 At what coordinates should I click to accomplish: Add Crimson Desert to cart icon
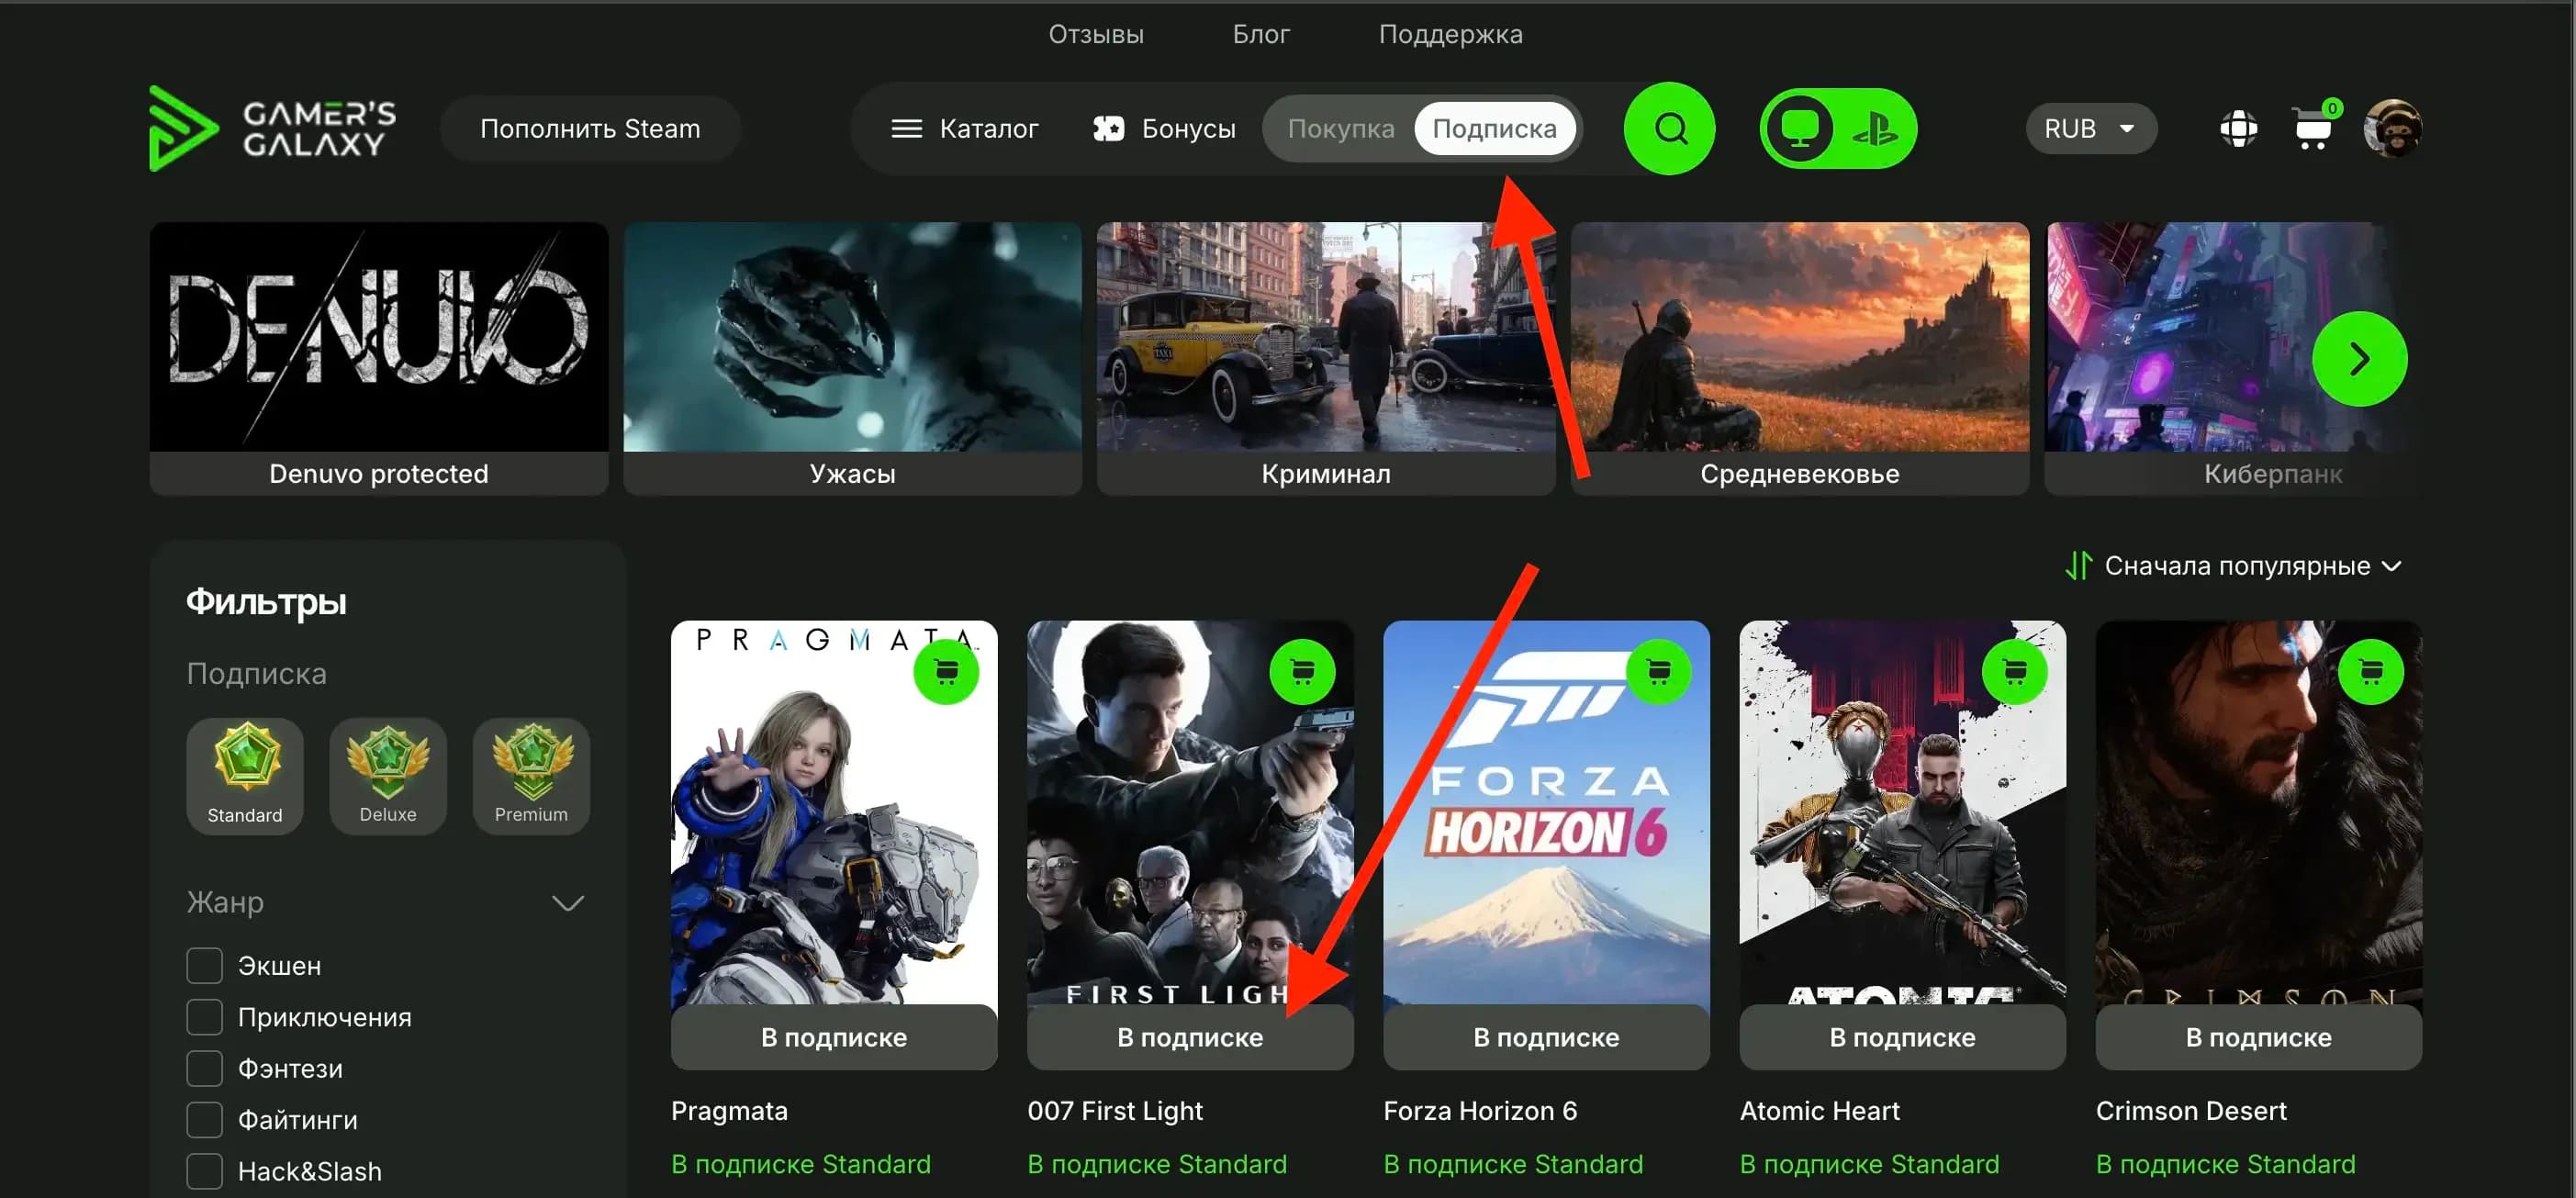[x=2370, y=671]
